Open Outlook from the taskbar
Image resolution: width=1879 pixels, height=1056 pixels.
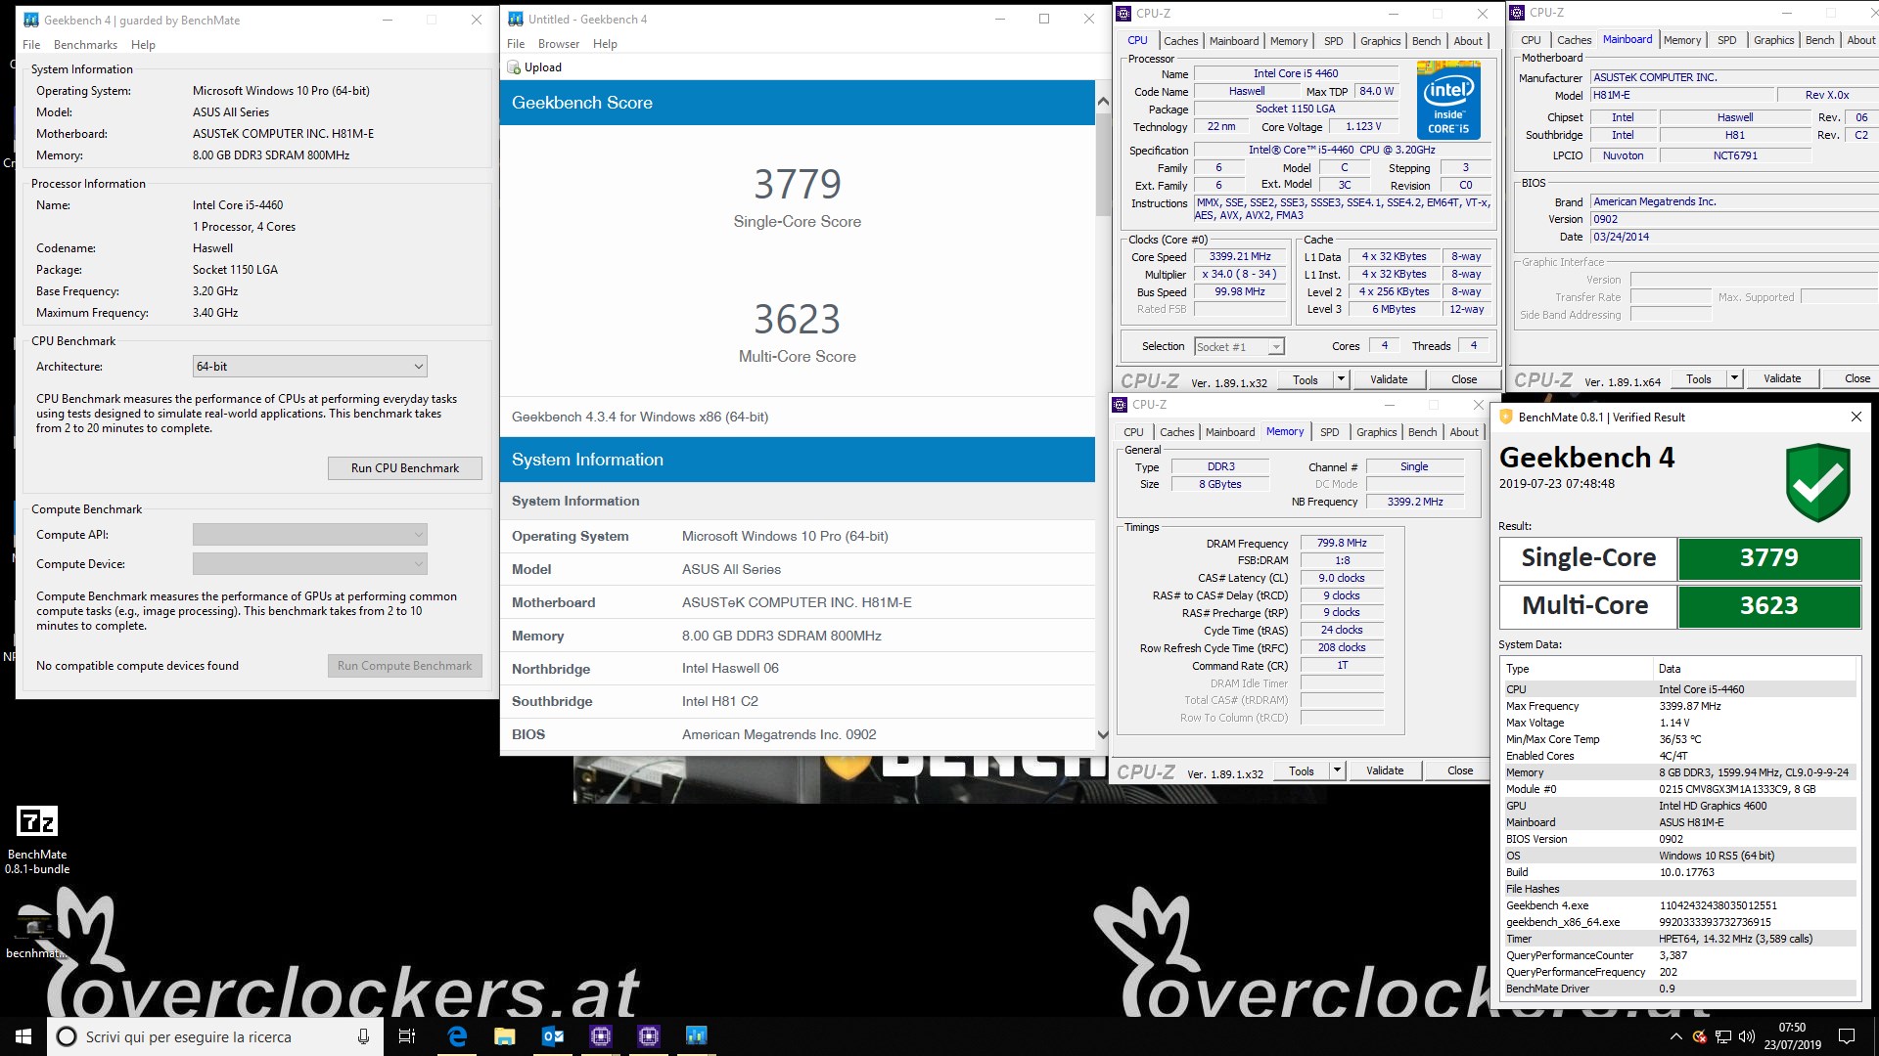pyautogui.click(x=552, y=1036)
